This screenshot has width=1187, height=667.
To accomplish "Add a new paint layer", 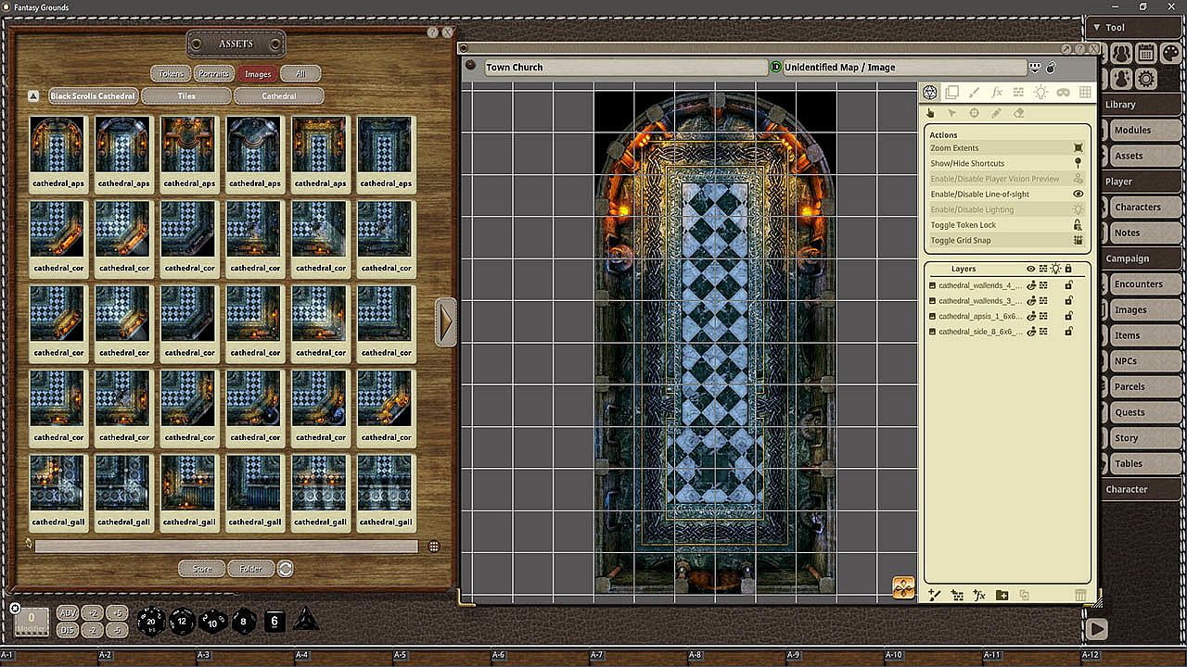I will (934, 595).
